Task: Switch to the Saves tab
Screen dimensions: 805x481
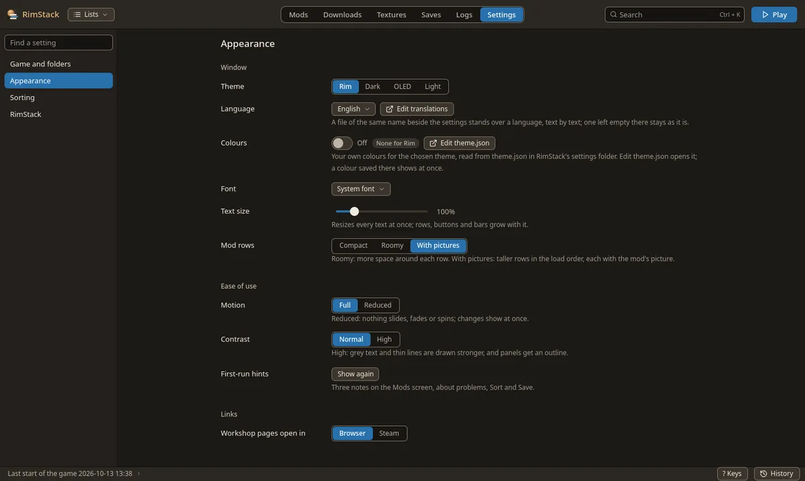Action: click(431, 15)
